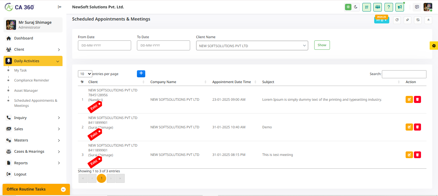Open the announcements megaphone icon
Image resolution: width=438 pixels, height=196 pixels.
click(400, 7)
